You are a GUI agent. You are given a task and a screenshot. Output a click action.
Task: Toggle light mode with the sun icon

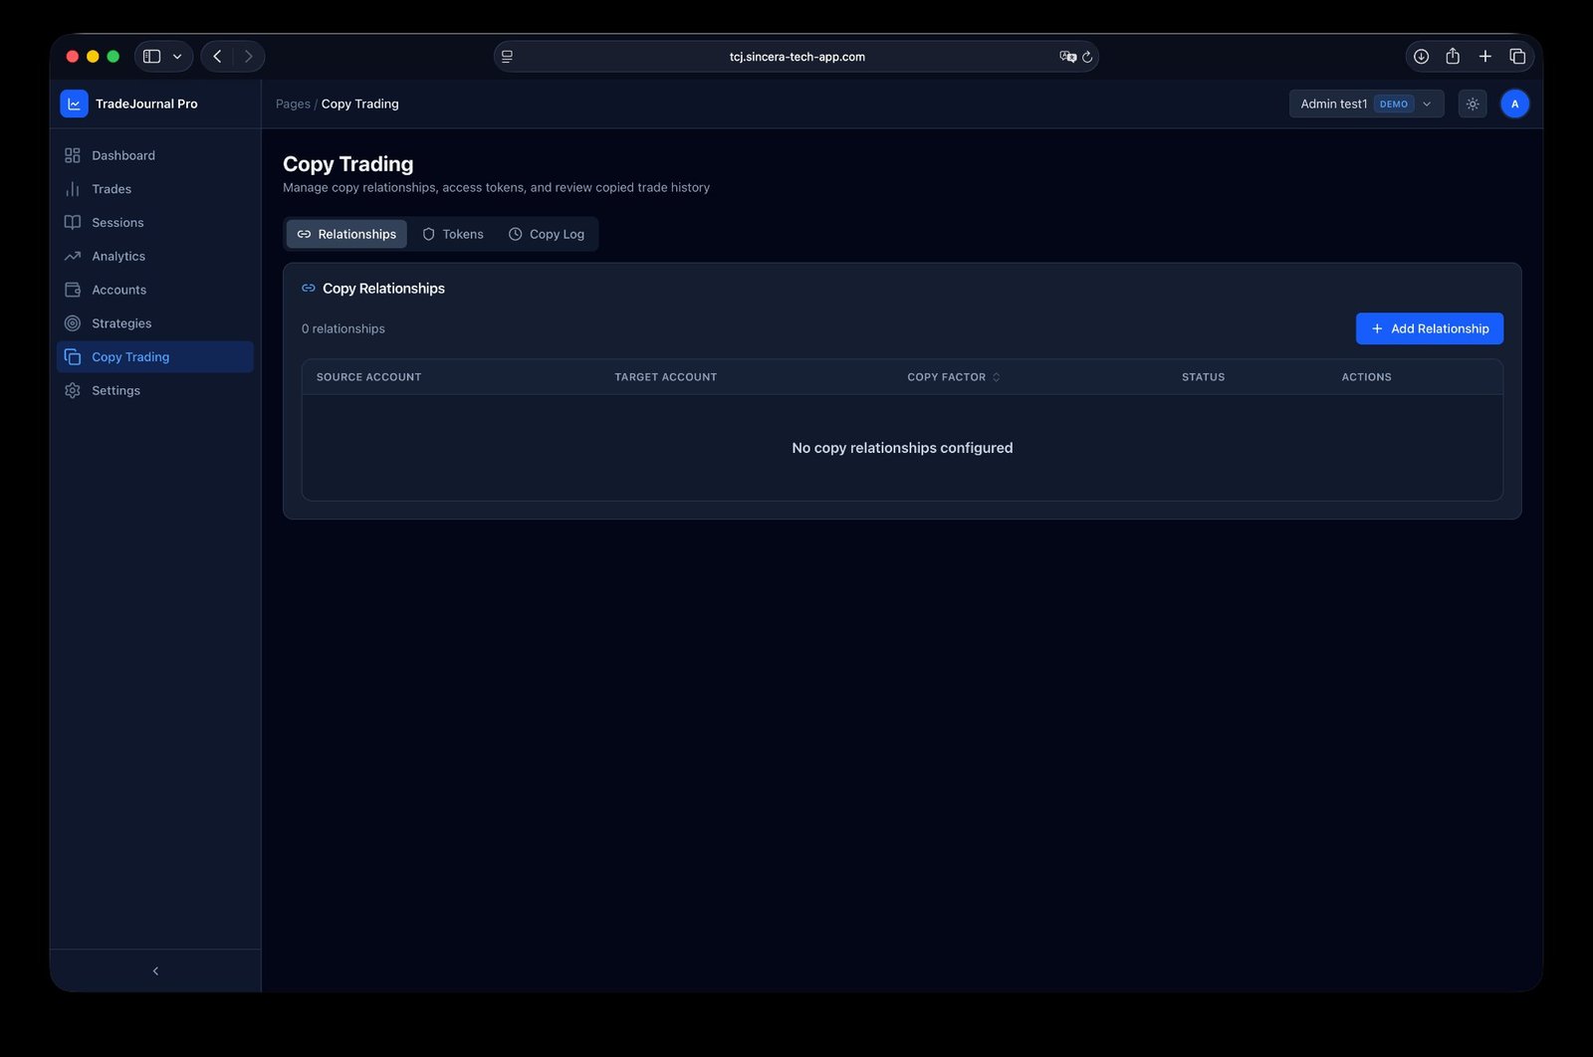coord(1472,103)
